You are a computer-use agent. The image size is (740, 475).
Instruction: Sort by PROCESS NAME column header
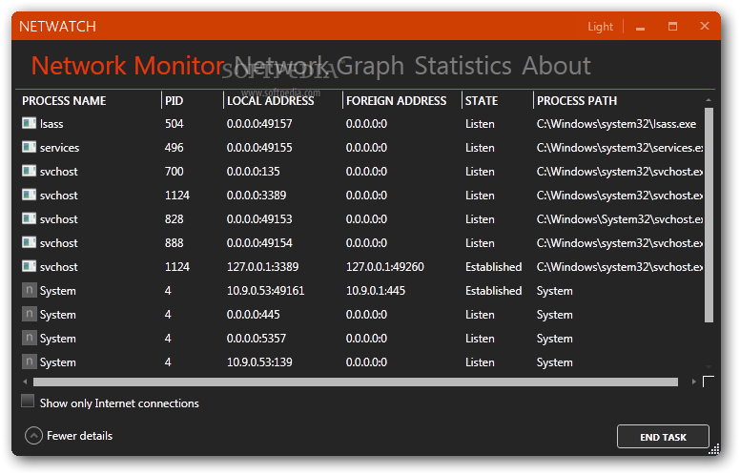pos(64,100)
